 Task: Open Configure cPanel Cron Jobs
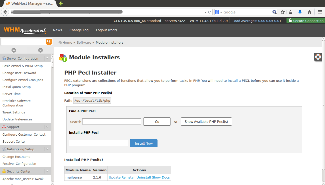[x=23, y=80]
